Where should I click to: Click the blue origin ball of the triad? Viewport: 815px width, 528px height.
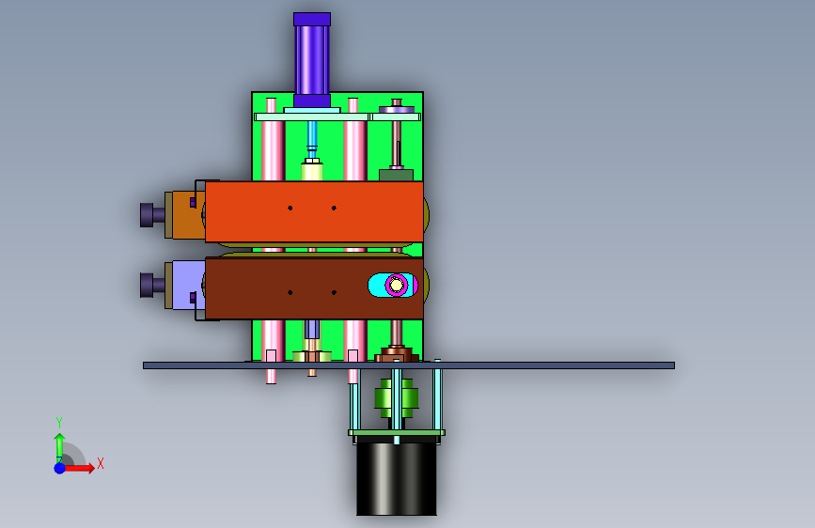coord(60,468)
